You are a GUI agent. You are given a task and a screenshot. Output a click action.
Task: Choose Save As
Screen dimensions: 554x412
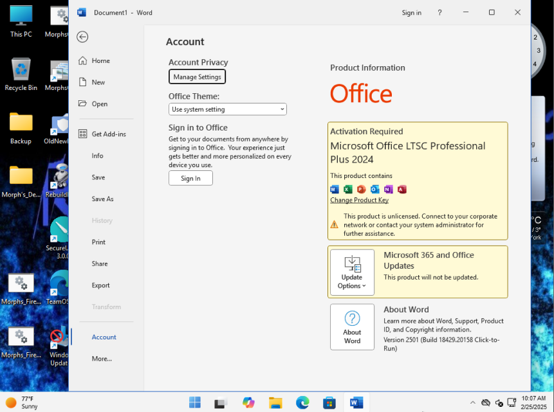point(102,199)
